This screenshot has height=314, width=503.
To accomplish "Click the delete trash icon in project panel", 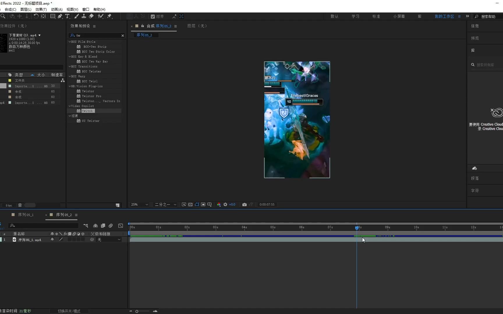I will pyautogui.click(x=20, y=205).
